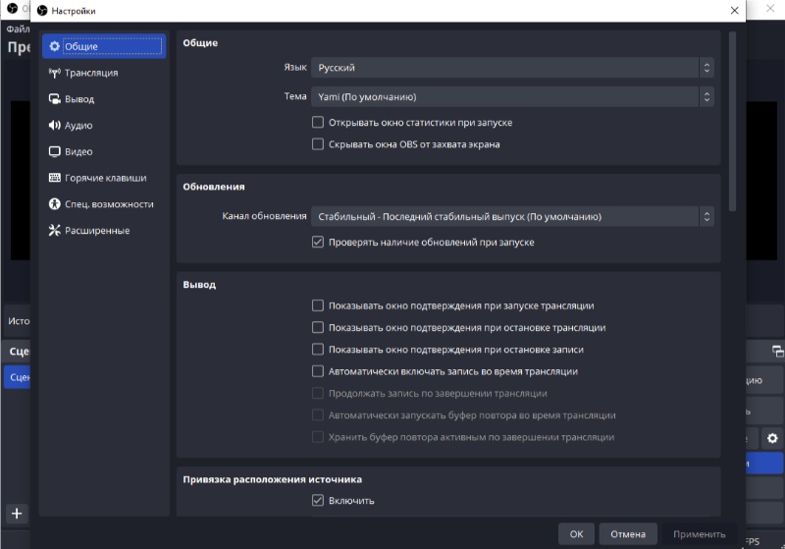Uncheck Проверять наличие обновлений при запуске
Image resolution: width=785 pixels, height=549 pixels.
pos(317,242)
